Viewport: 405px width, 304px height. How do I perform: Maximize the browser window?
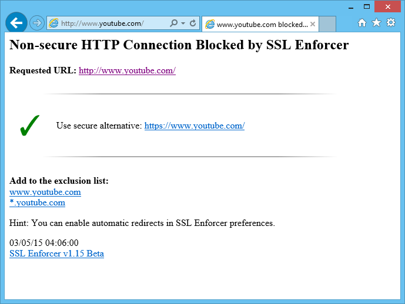pyautogui.click(x=367, y=6)
